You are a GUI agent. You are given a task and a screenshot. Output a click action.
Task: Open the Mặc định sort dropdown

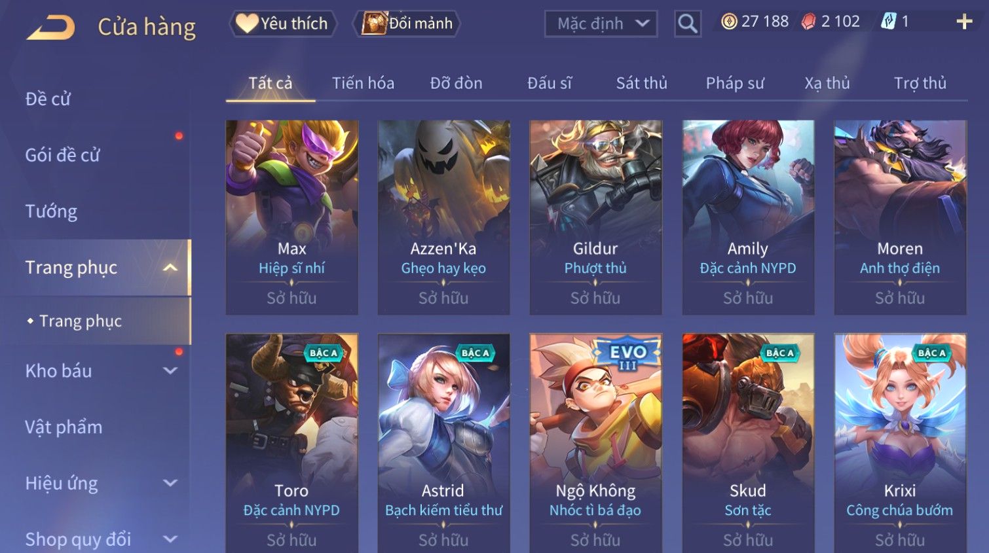pyautogui.click(x=601, y=24)
